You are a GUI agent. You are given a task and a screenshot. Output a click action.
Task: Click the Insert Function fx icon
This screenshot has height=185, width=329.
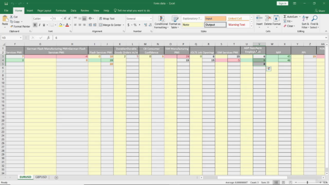pos(48,38)
